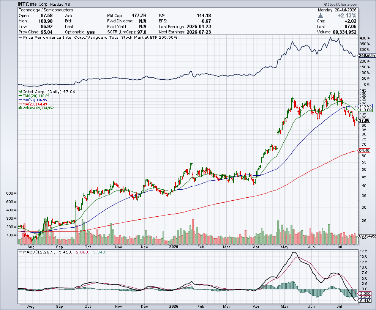Click the Optionable yes value
The width and height of the screenshot is (376, 310).
coord(91,32)
